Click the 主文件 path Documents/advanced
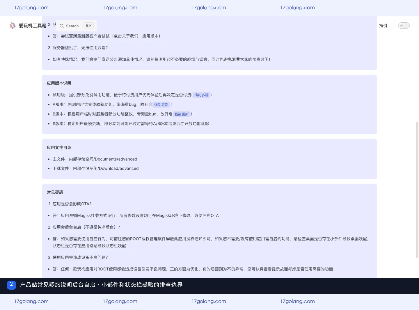The width and height of the screenshot is (419, 310). tap(95, 159)
